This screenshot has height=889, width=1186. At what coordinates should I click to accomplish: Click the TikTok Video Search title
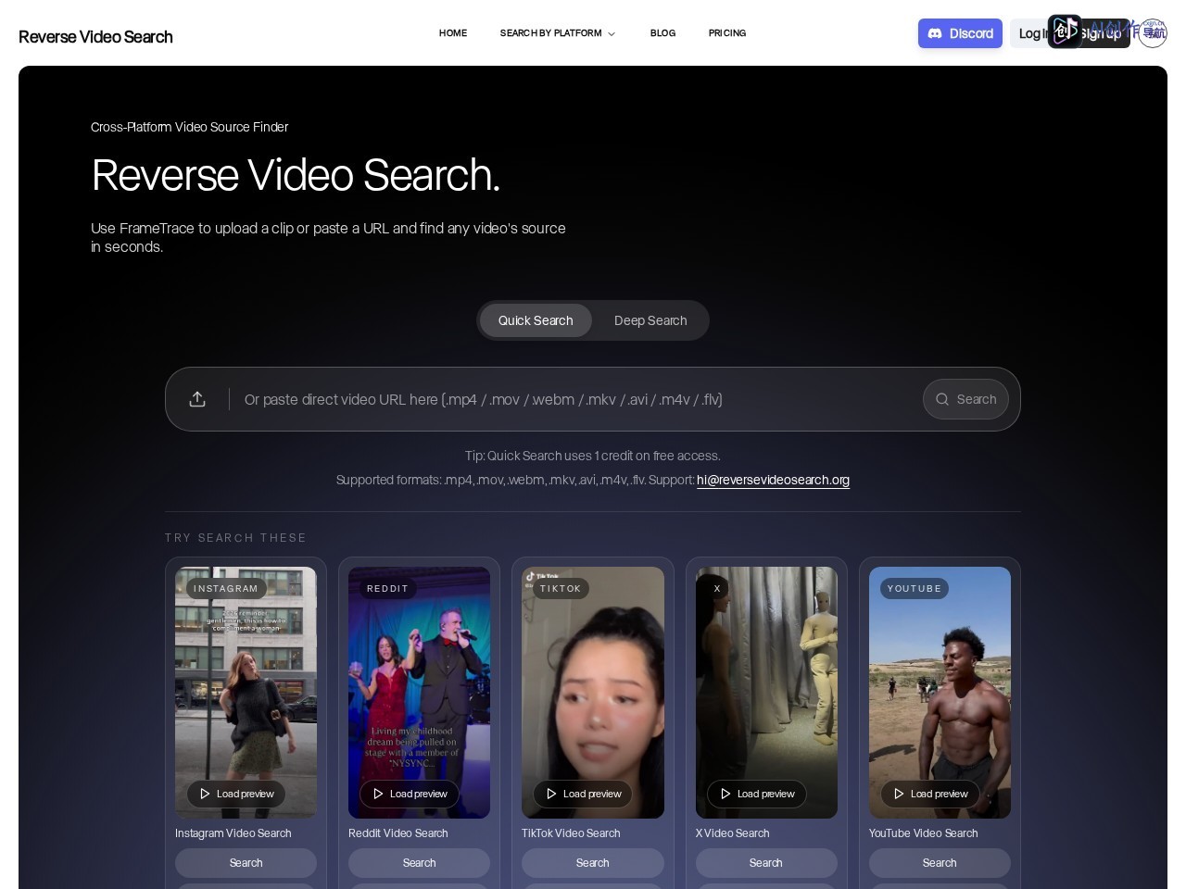click(571, 833)
